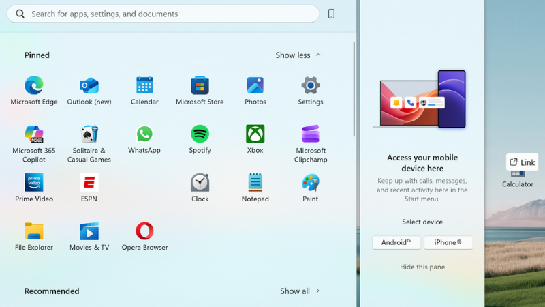Click 'Access your mobile device here' heading

click(x=422, y=163)
